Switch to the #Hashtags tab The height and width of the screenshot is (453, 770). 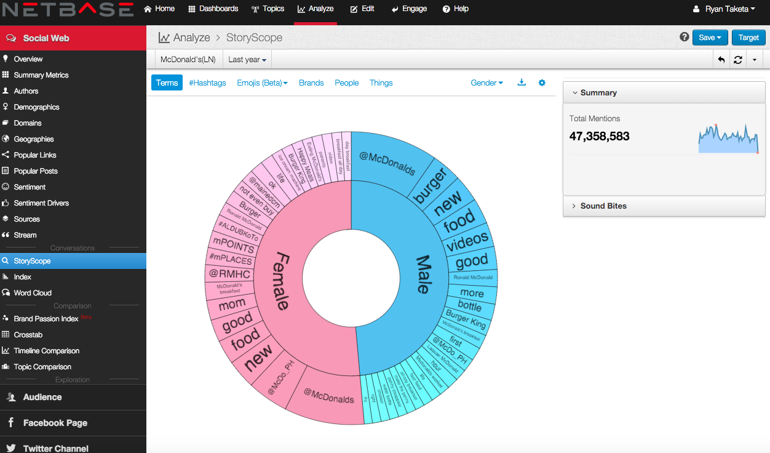pyautogui.click(x=207, y=82)
